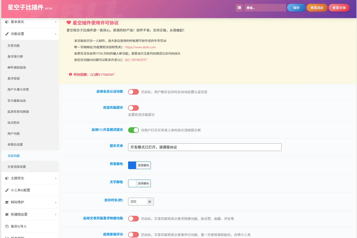The width and height of the screenshot is (357, 238).
Task: Turn on the 欢迎光临提示 switch
Action: (133, 108)
